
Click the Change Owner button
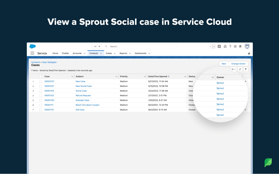pos(238,64)
